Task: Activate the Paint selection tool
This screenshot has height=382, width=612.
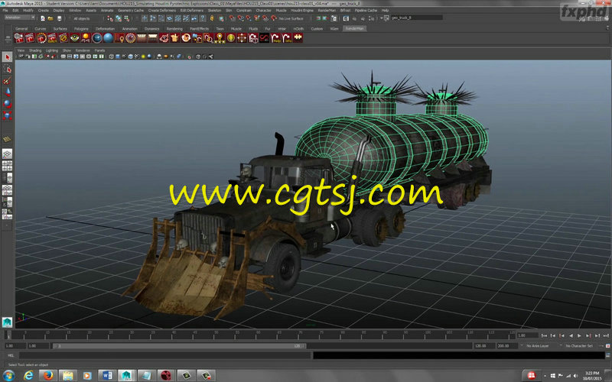Action: [x=7, y=81]
